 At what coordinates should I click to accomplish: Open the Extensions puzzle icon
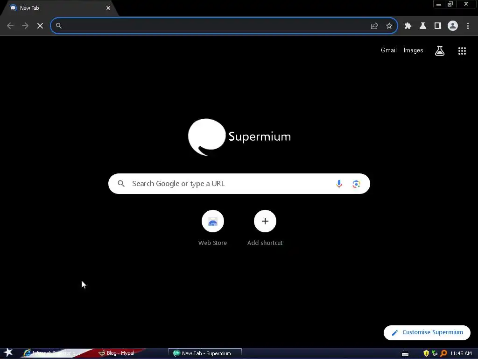408,26
